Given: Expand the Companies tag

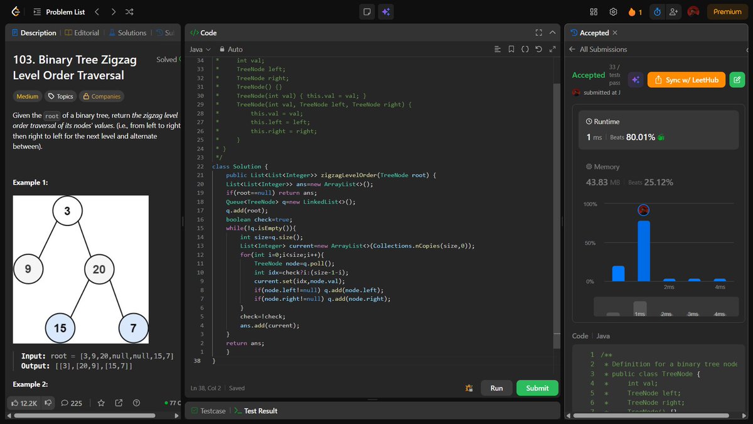Looking at the screenshot, I should (102, 96).
